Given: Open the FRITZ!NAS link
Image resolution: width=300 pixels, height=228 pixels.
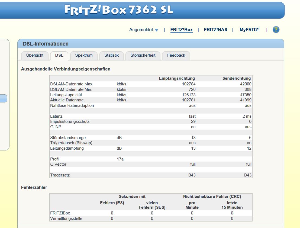Looking at the screenshot, I should 215,30.
